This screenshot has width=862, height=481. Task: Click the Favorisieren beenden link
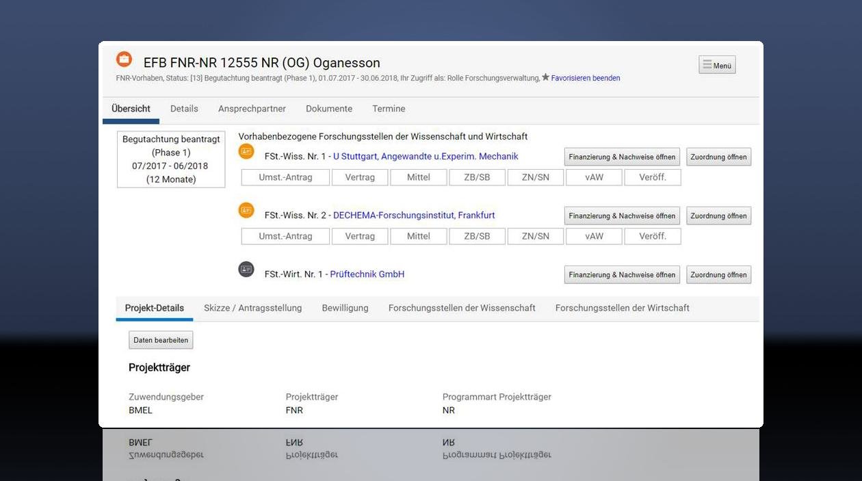tap(586, 78)
